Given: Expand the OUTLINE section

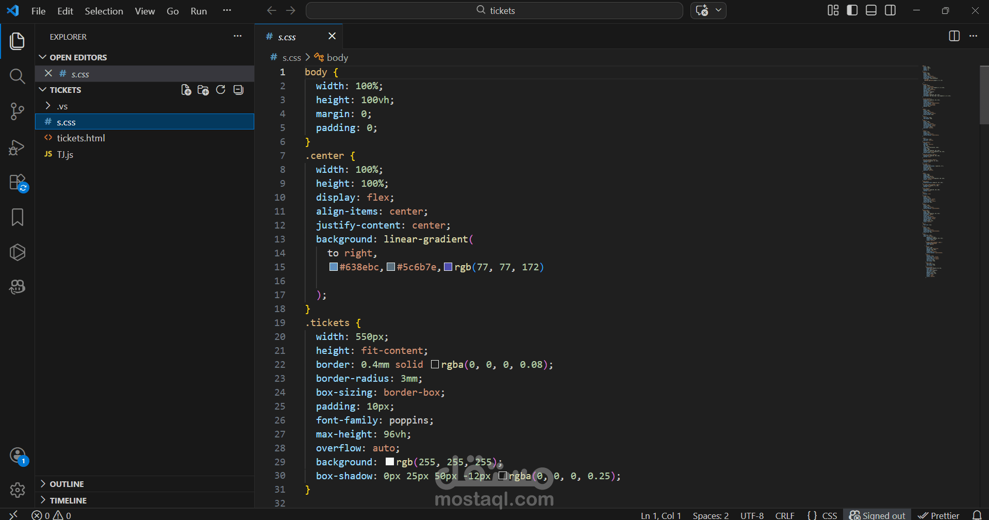Looking at the screenshot, I should [x=67, y=484].
